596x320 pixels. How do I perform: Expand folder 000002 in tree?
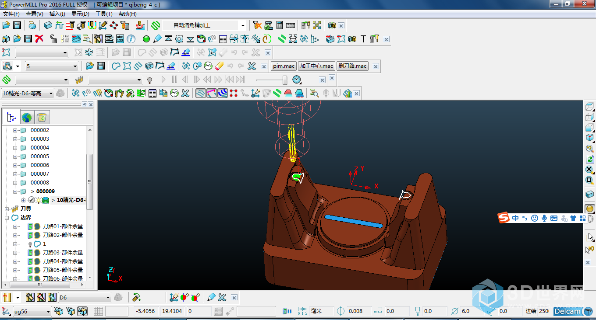tap(15, 130)
